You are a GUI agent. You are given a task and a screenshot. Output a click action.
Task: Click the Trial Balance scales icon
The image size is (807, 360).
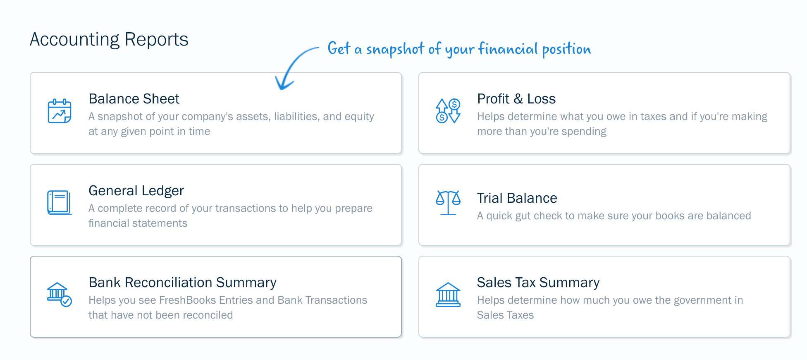(448, 203)
